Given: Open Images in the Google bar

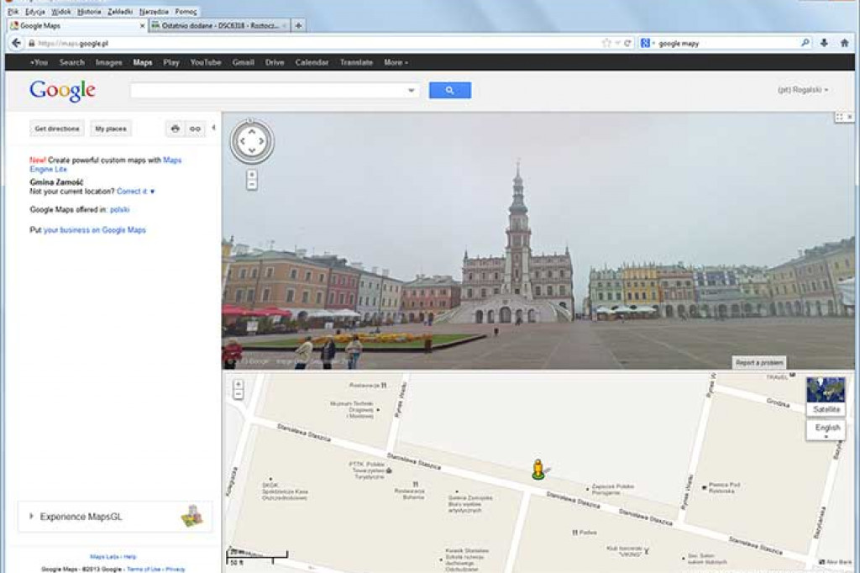Looking at the screenshot, I should 108,62.
